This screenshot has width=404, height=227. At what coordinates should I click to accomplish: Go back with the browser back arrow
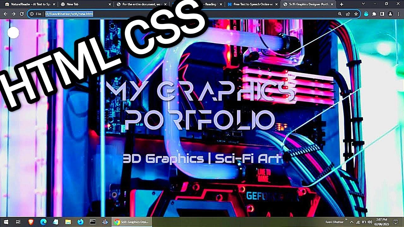click(x=5, y=14)
